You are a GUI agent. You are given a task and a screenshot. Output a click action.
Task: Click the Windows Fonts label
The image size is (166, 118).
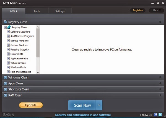point(18,67)
